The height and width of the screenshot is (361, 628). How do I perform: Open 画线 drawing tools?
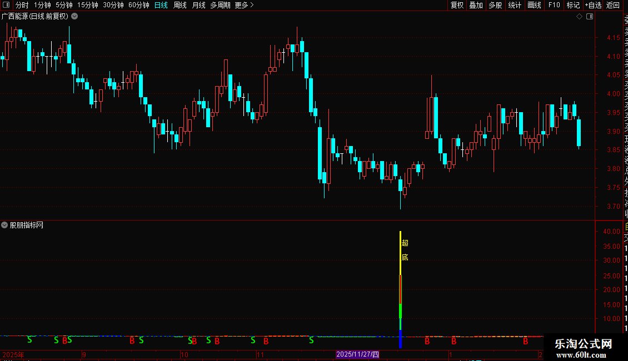(534, 5)
